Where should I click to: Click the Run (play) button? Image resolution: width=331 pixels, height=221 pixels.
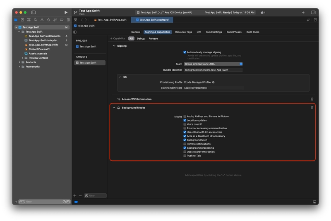coord(66,12)
